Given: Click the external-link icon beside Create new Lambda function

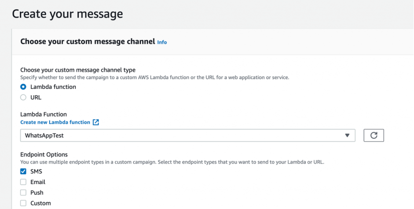Looking at the screenshot, I should point(96,122).
